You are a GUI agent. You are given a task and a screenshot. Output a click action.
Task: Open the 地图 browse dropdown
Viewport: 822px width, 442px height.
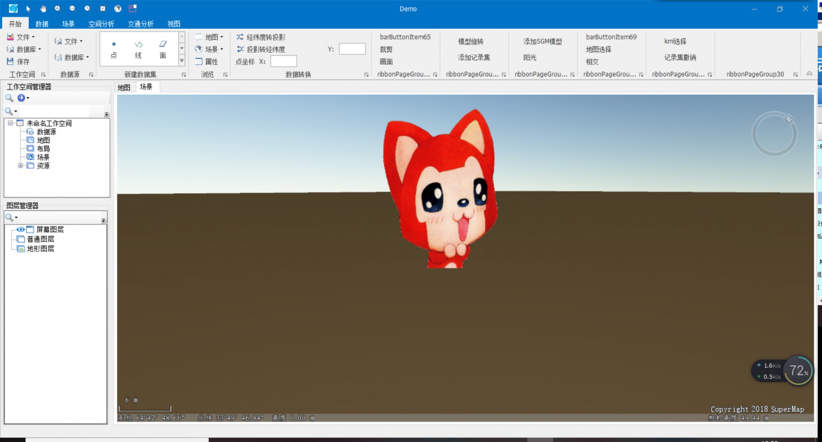[x=209, y=37]
